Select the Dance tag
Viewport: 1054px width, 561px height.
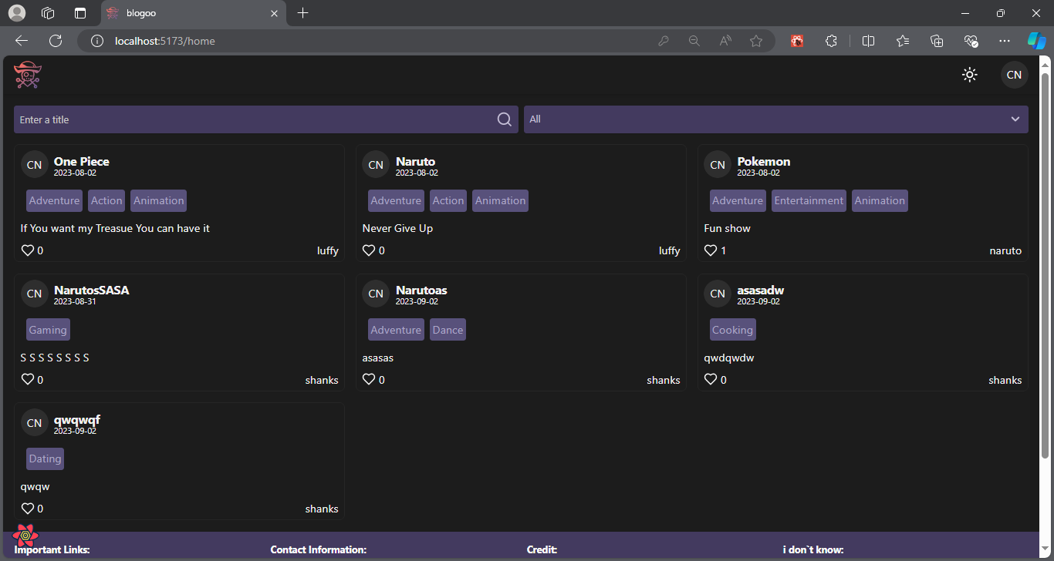(x=448, y=330)
